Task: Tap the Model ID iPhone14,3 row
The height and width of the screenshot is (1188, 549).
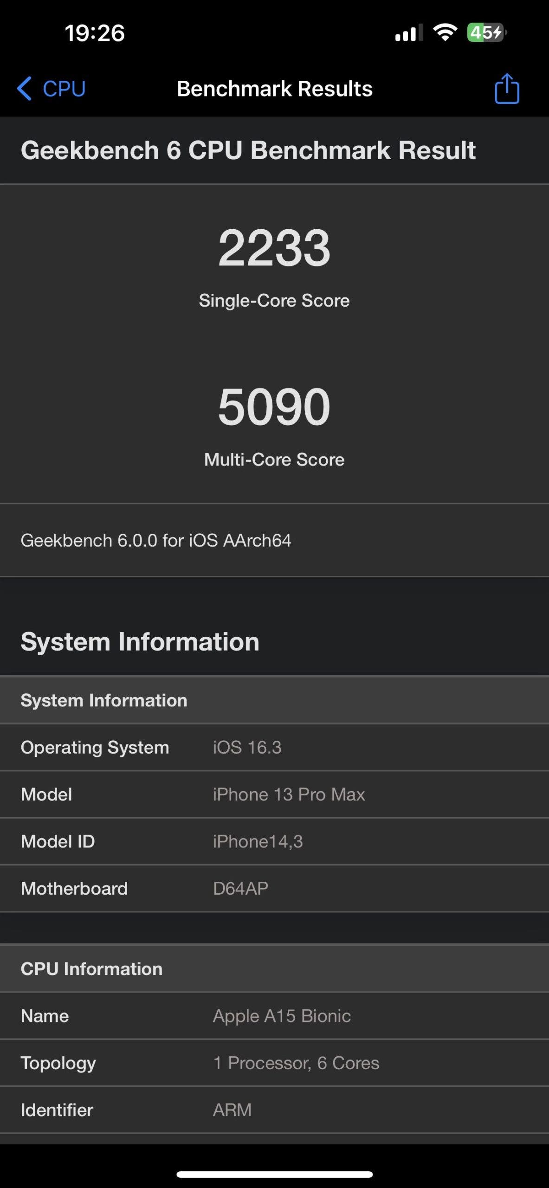Action: 274,841
